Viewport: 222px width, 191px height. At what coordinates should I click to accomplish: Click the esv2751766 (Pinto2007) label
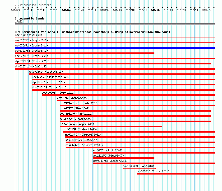31,51
